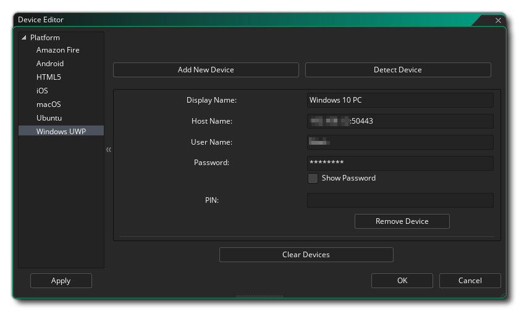
Task: Click Add New Device button
Action: (x=206, y=70)
